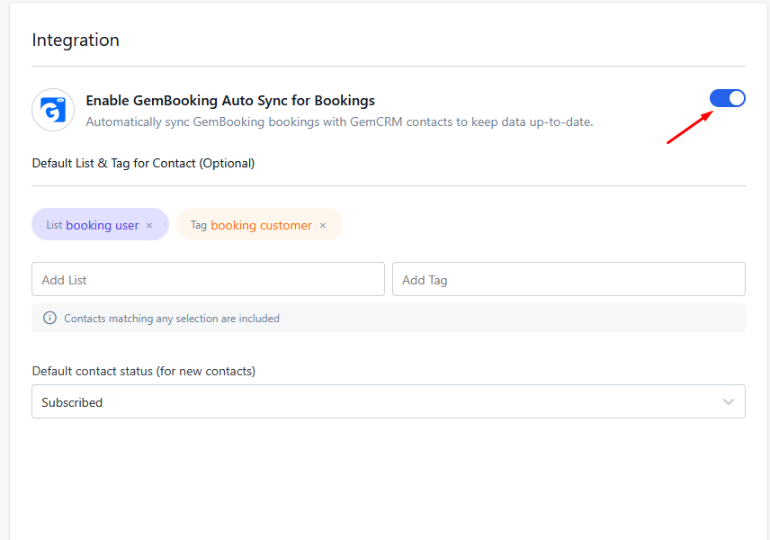Viewport: 770px width, 540px height.
Task: Click the 'Automatically sync GemBooking bookings' description
Action: click(x=339, y=121)
